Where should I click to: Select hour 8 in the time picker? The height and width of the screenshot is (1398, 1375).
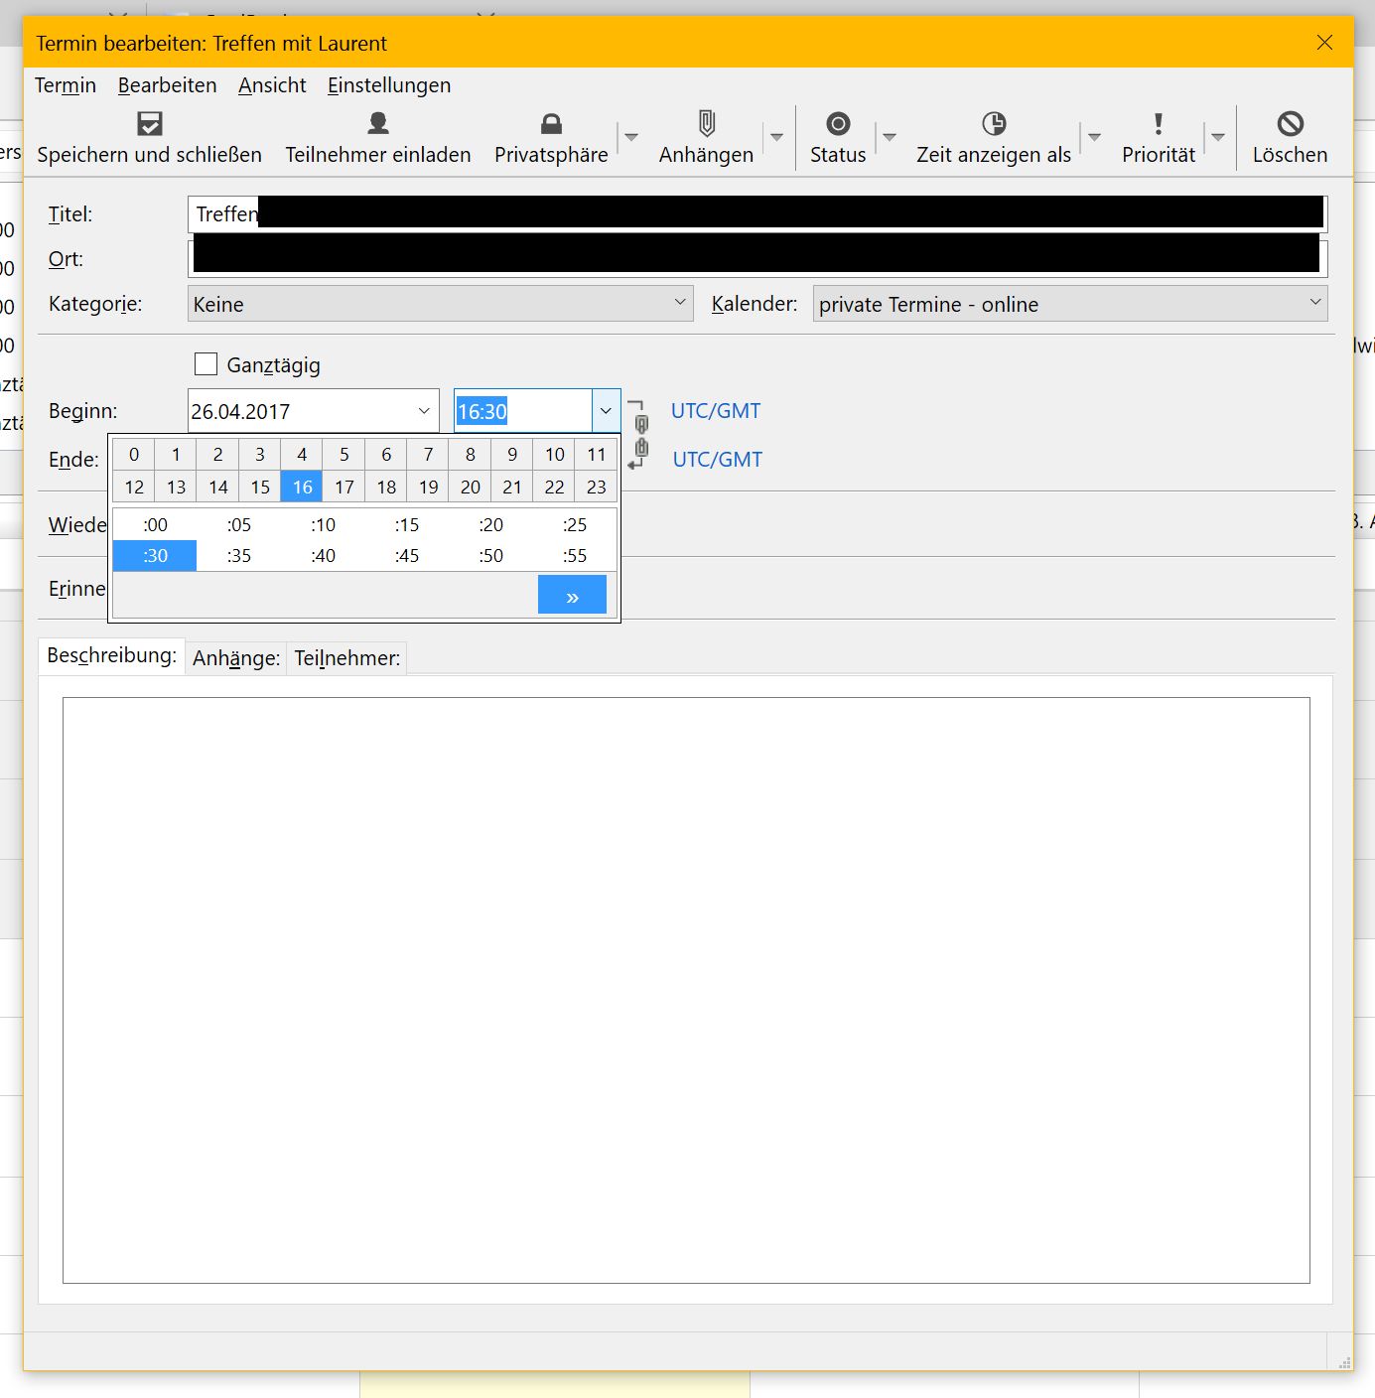(x=471, y=455)
